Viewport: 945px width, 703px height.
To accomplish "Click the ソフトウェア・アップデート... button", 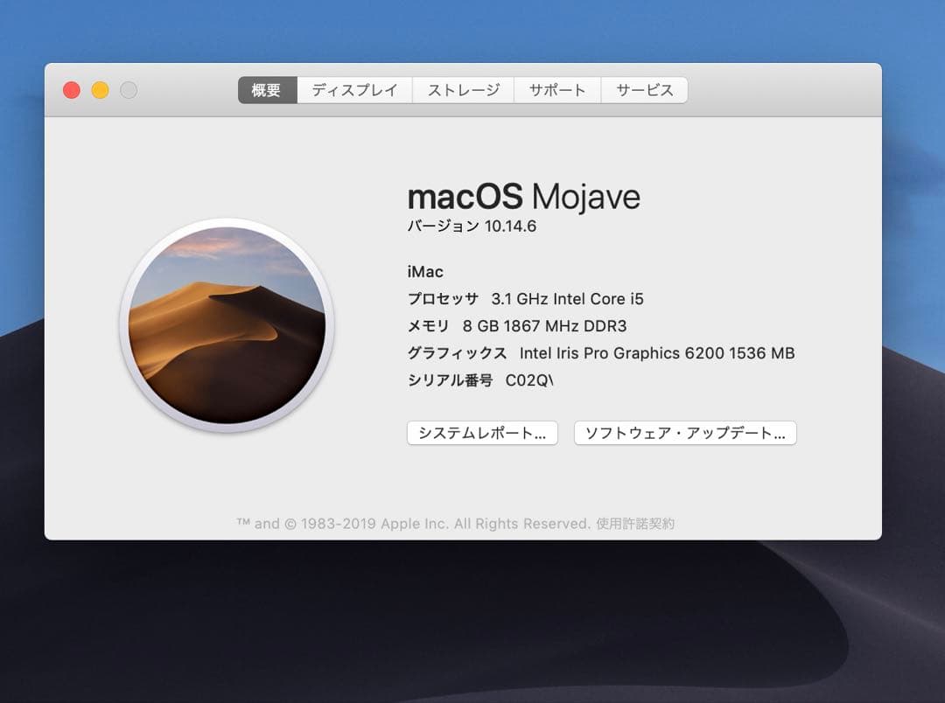I will (x=685, y=433).
